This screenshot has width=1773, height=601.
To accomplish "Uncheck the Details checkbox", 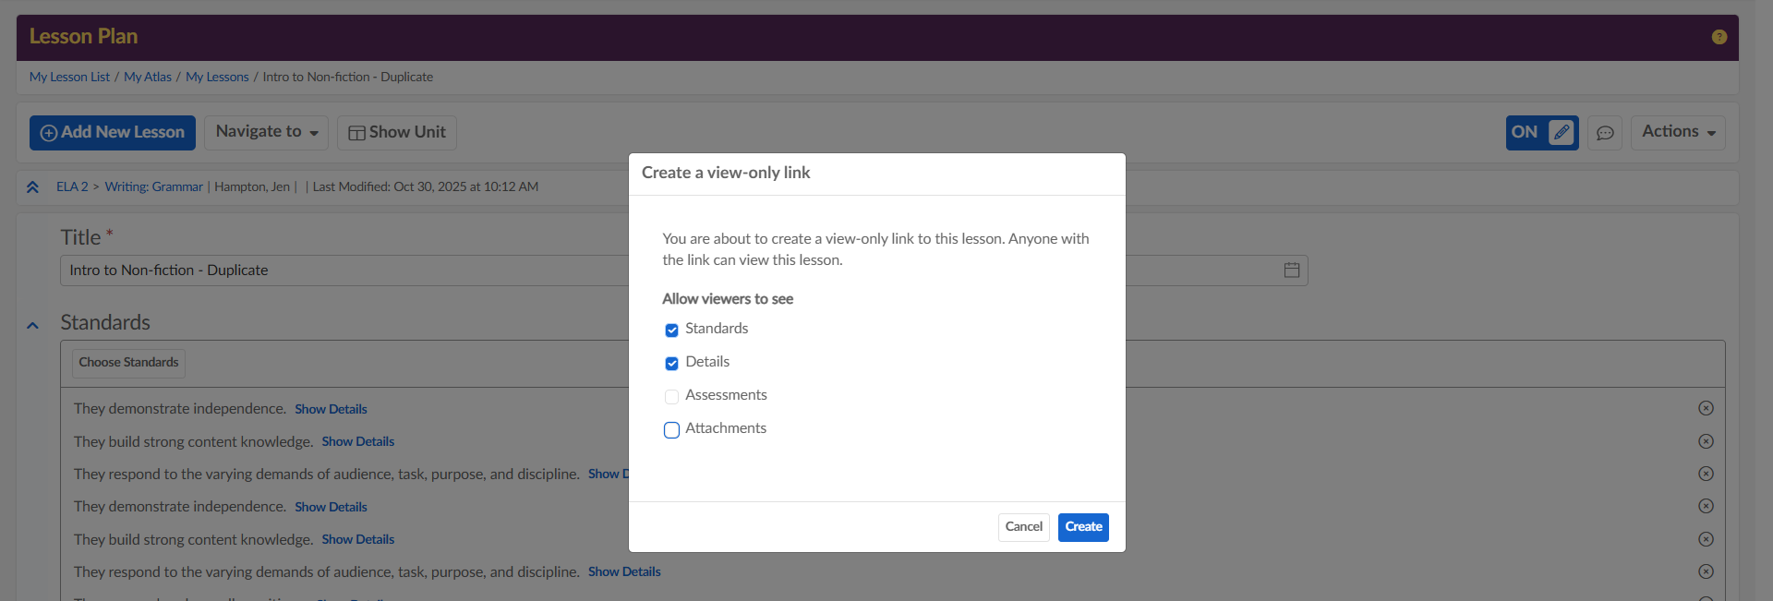I will [671, 363].
